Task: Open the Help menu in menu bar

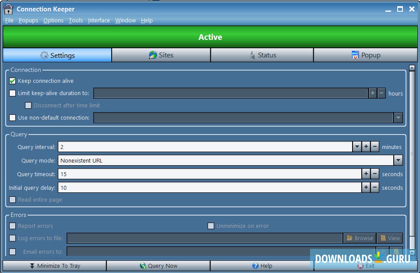Action: tap(147, 20)
